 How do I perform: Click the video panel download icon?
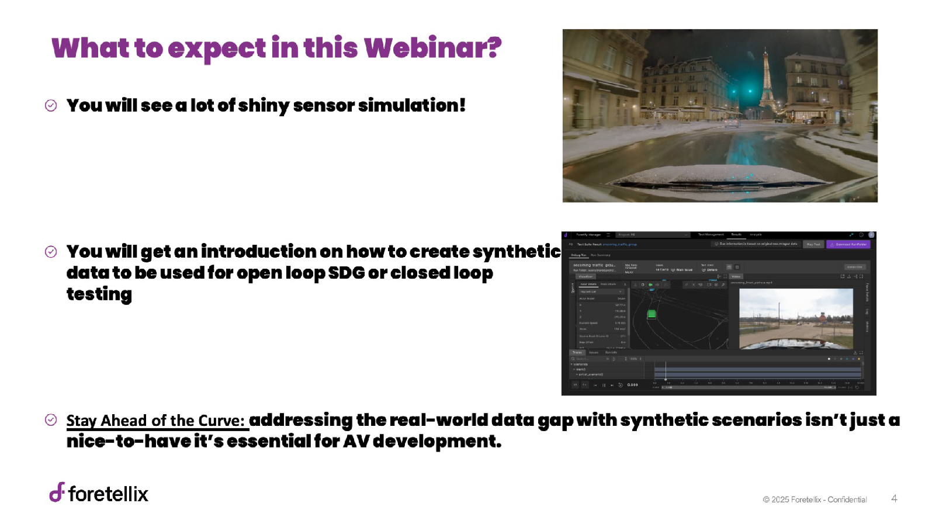click(x=849, y=276)
